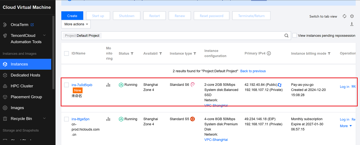The width and height of the screenshot is (360, 145).
Task: Click the Terminate/Return button
Action: (251, 16)
